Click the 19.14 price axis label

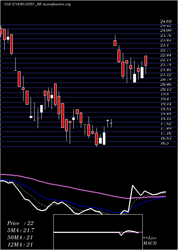[166, 104]
